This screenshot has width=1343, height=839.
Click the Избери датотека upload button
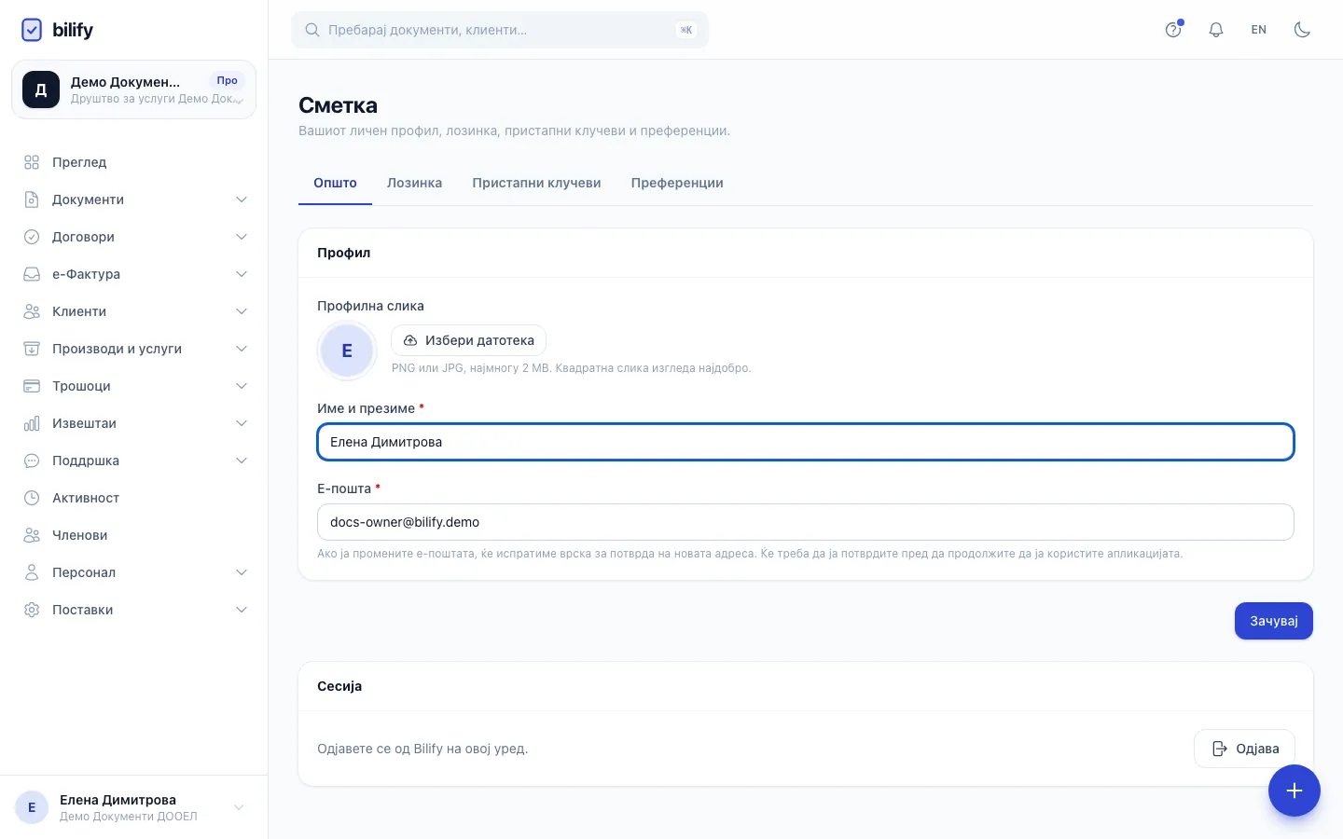click(468, 340)
